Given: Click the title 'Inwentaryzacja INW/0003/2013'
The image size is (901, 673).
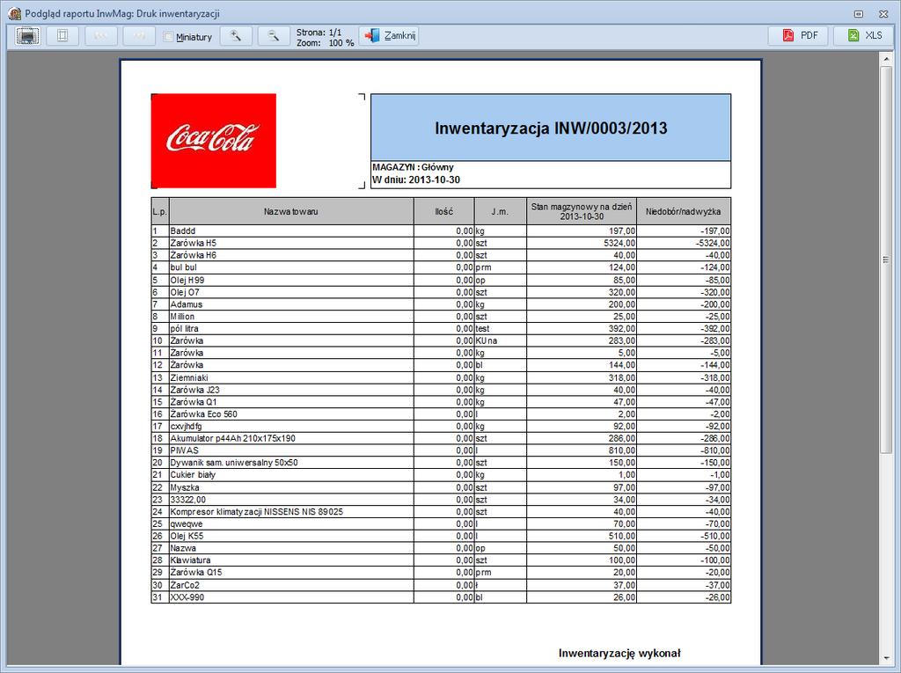Looking at the screenshot, I should tap(551, 128).
